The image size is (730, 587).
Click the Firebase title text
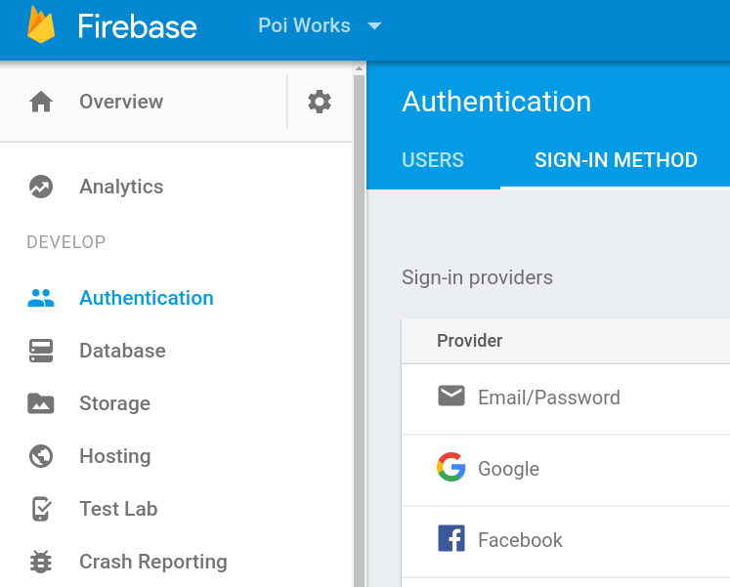click(138, 26)
